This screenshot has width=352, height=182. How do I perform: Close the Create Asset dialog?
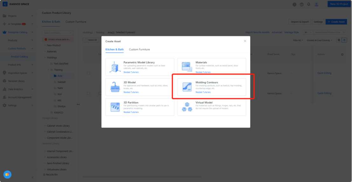point(245,41)
